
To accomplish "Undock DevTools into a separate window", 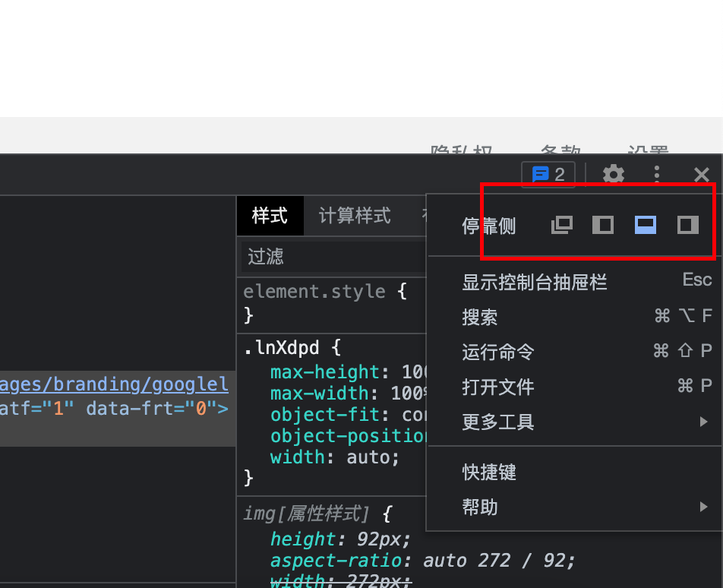I will pyautogui.click(x=562, y=225).
